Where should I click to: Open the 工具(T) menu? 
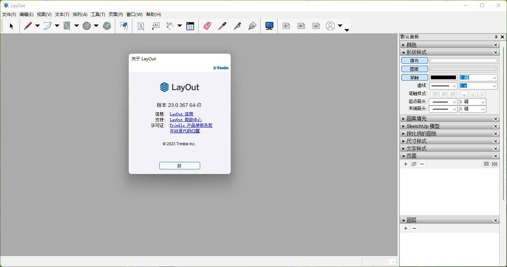click(98, 15)
